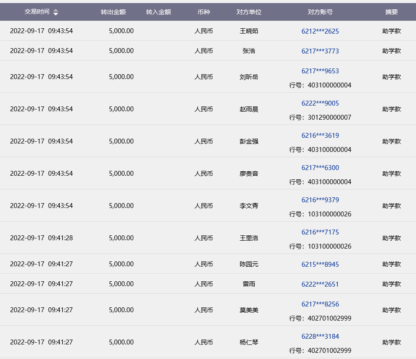Click account number 6217***8256
The width and height of the screenshot is (416, 359).
pos(320,304)
